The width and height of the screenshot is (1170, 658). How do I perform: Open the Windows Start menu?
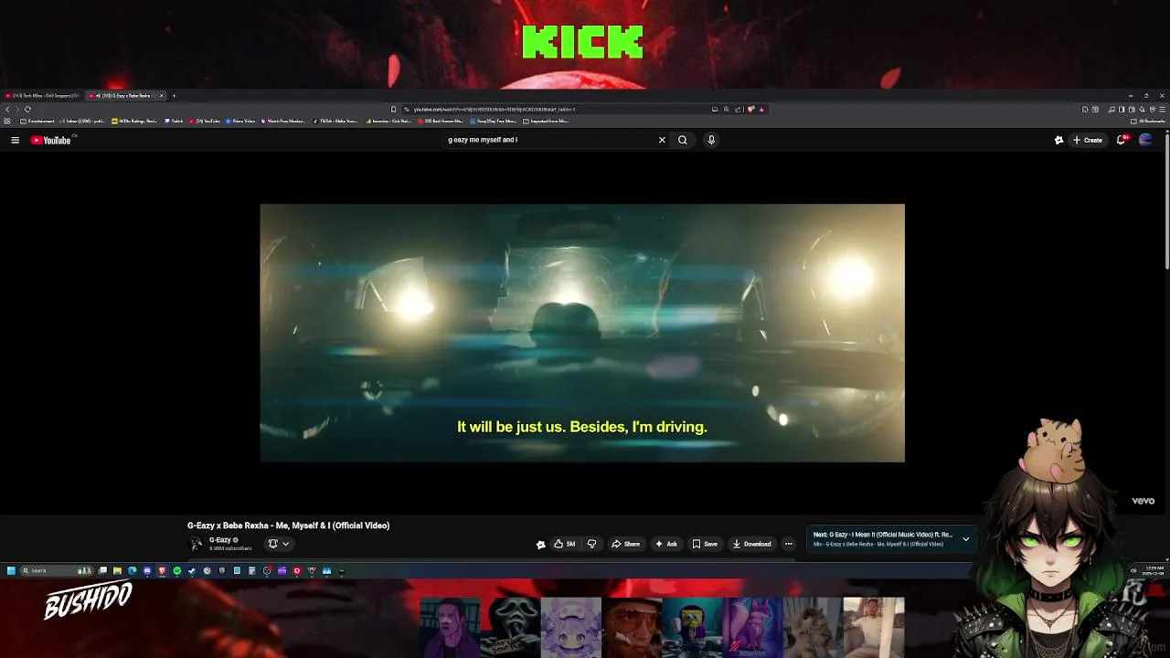point(11,571)
